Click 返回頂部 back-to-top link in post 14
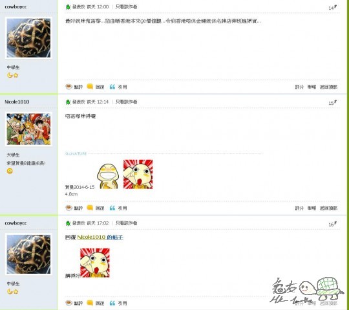This screenshot has height=310, width=349. 328,87
